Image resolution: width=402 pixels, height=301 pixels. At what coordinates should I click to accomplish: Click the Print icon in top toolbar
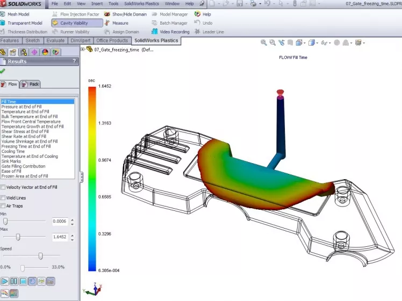[253, 4]
